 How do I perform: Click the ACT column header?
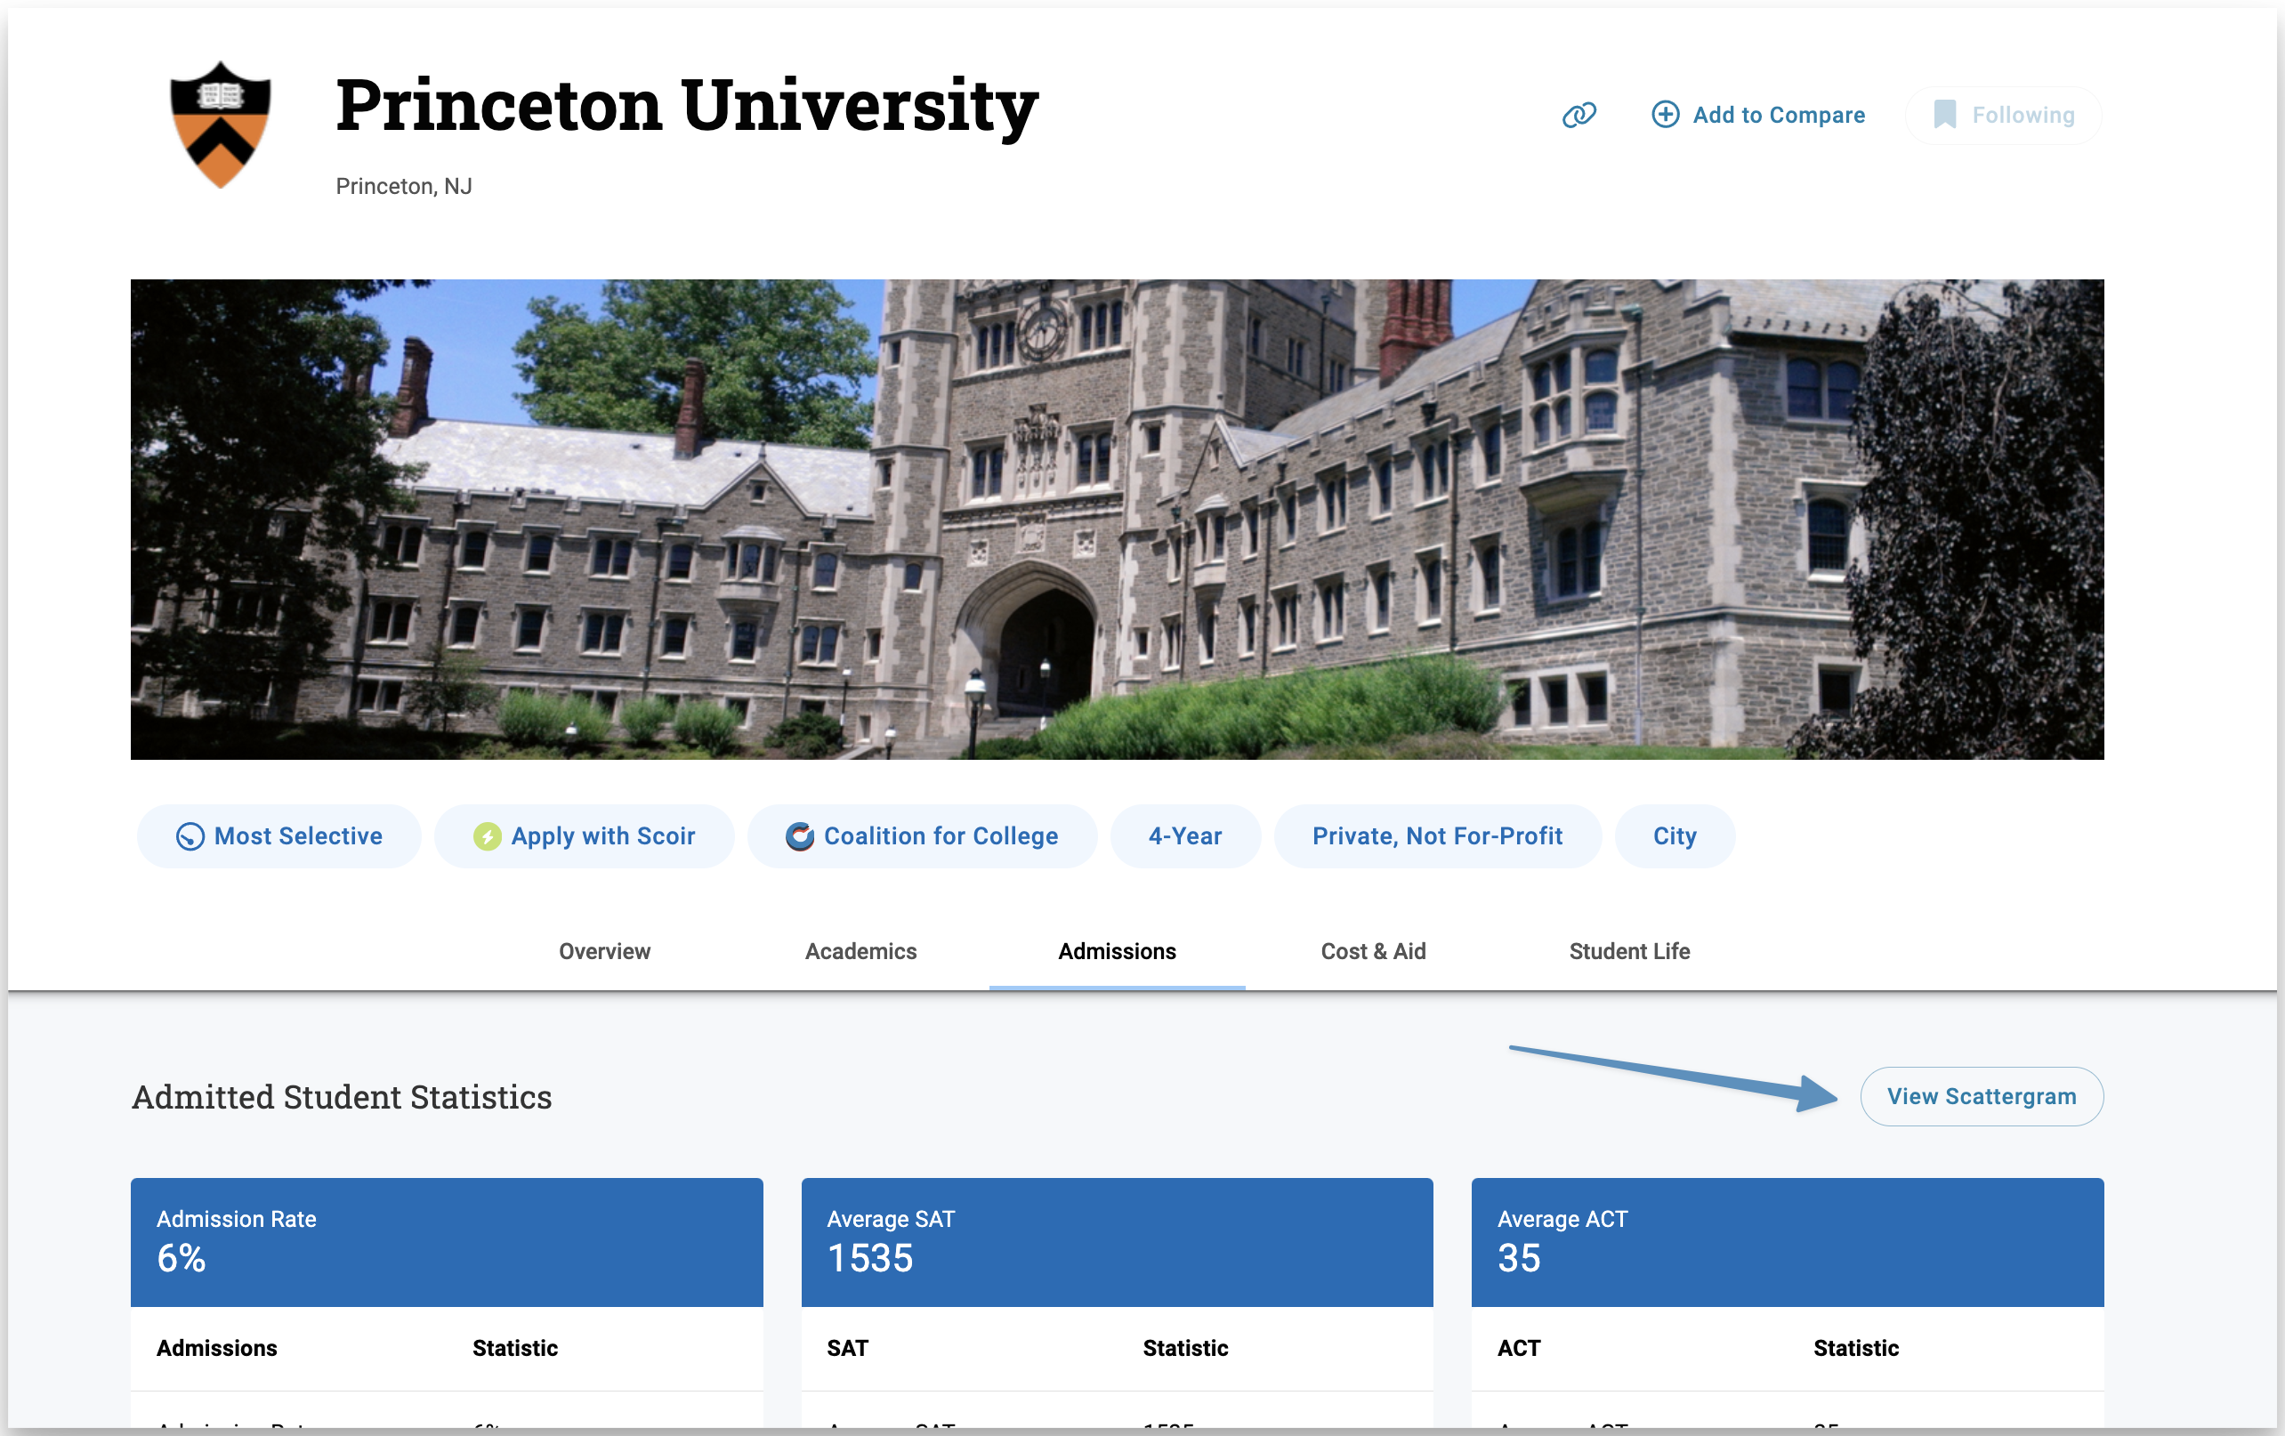coord(1518,1348)
